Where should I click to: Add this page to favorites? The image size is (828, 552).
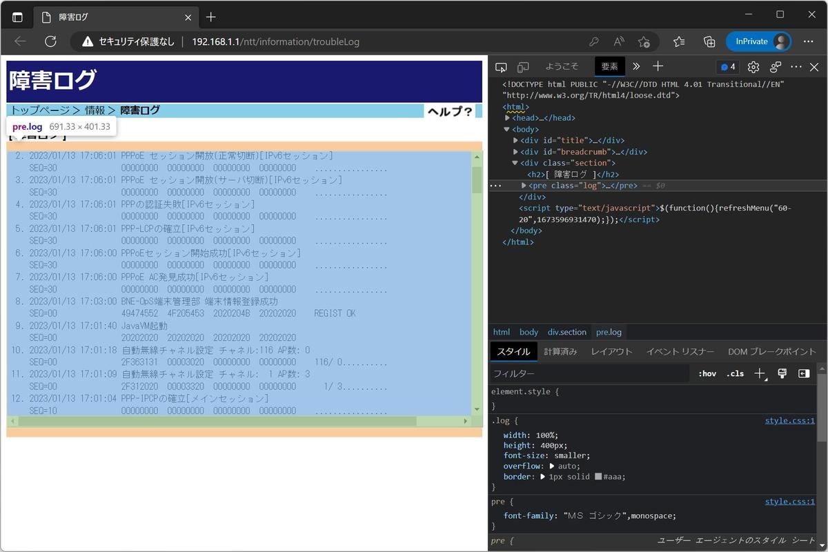644,41
